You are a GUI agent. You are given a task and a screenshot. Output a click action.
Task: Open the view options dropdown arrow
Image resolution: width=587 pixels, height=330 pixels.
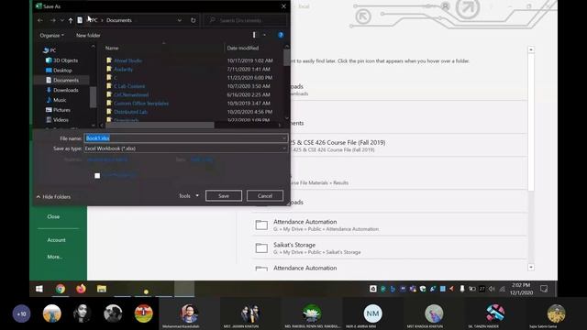point(264,35)
